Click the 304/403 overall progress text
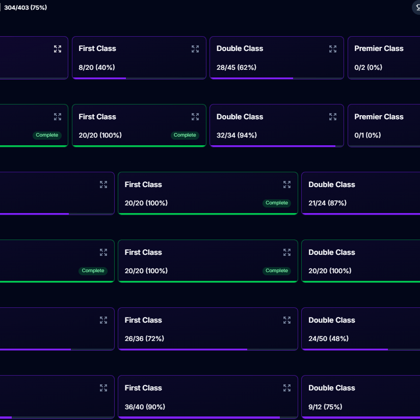 tap(25, 8)
